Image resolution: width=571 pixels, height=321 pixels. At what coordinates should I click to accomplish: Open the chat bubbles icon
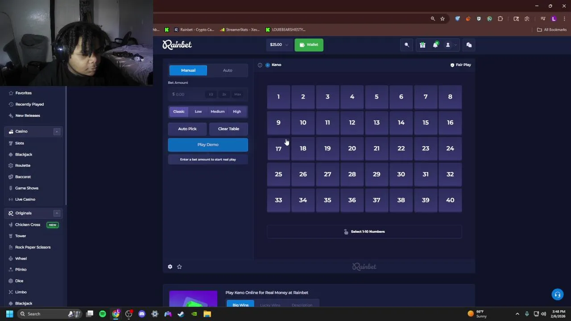click(469, 45)
